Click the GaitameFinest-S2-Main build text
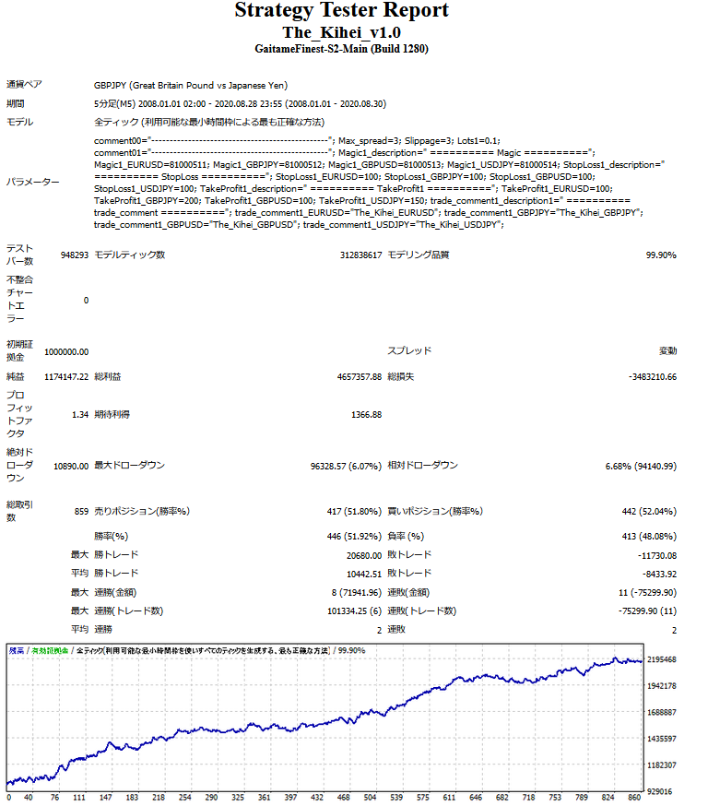The width and height of the screenshot is (708, 806). 341,49
